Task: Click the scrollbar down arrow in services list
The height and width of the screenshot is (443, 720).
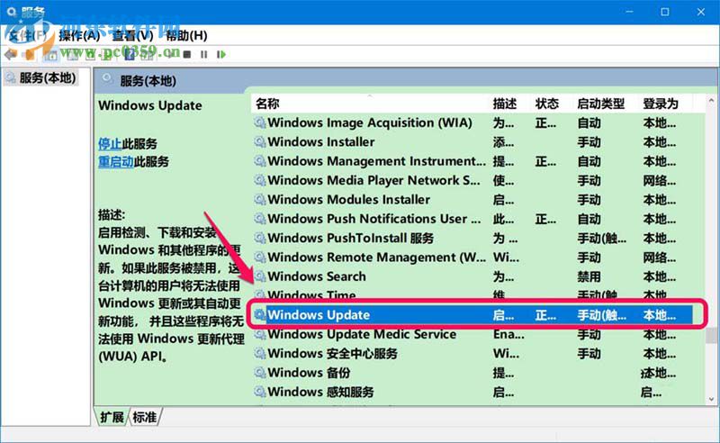Action: (711, 400)
